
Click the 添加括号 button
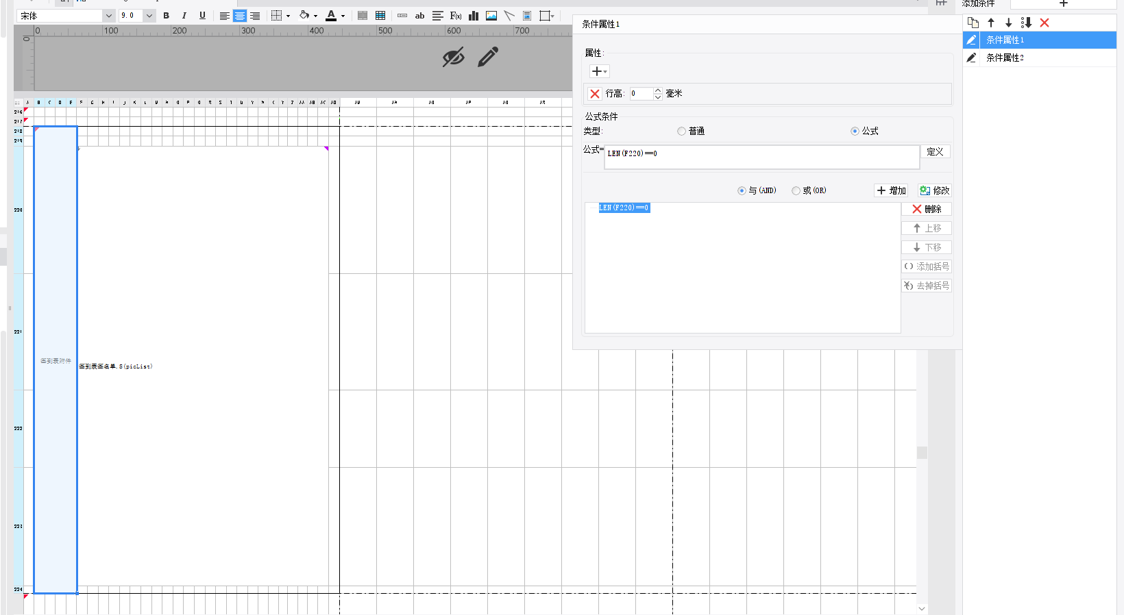[927, 266]
